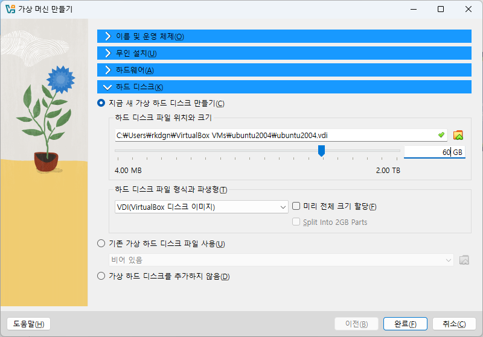Screen dimensions: 483x337
Task: Click the disabled existing disk browse icon
Action: click(464, 260)
